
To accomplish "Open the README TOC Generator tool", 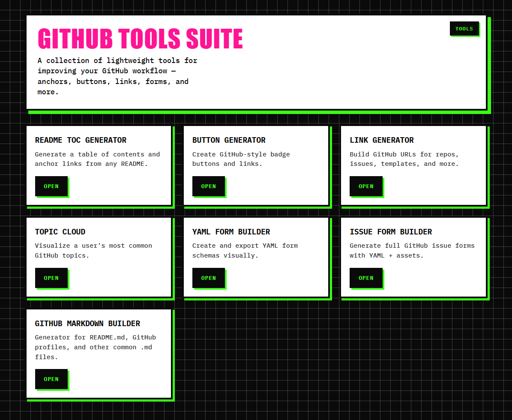I will 51,186.
